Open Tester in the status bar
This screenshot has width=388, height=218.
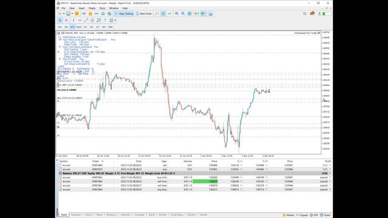[326, 215]
